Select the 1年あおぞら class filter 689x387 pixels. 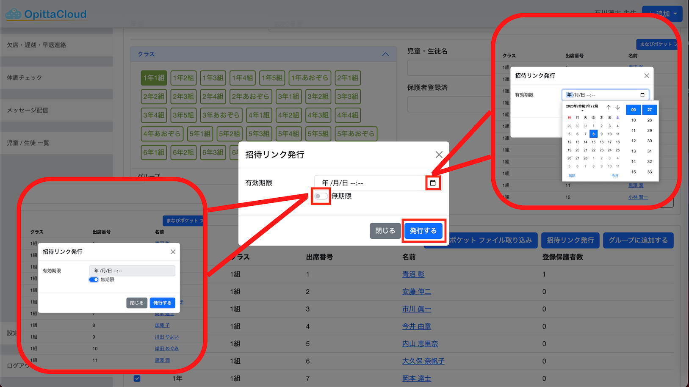point(310,78)
